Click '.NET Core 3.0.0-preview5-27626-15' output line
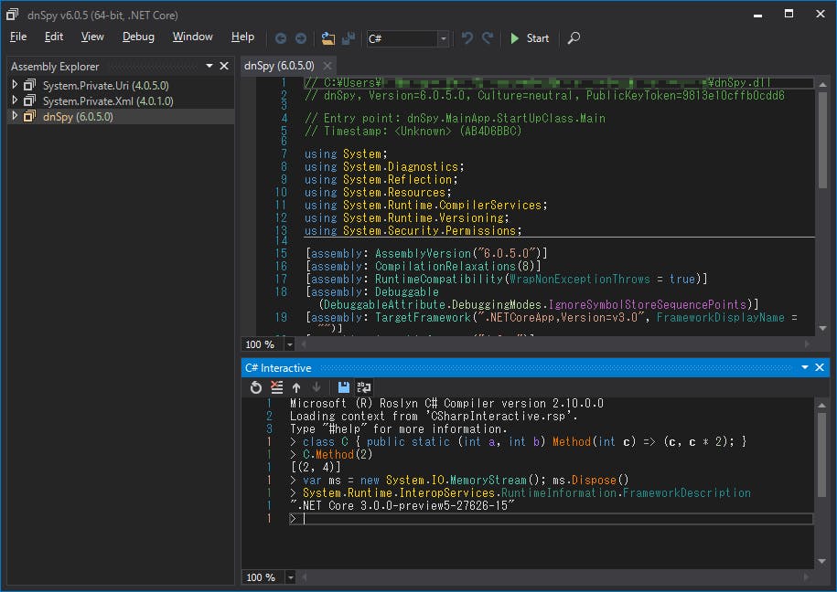 click(x=402, y=505)
